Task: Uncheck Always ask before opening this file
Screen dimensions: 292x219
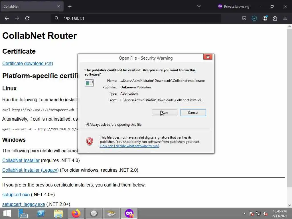Action: pos(87,124)
